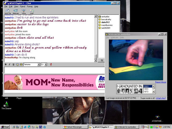Select 1973 in the graduation year list
Viewport: 172px width, 129px height.
click(x=148, y=92)
